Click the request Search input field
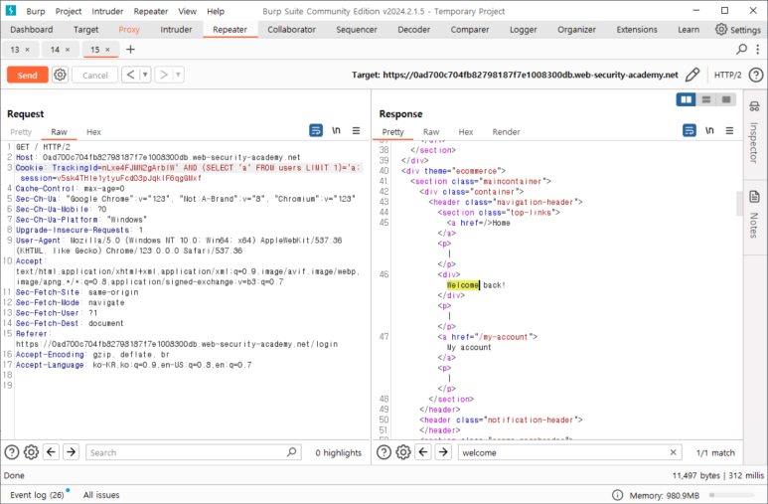The height and width of the screenshot is (504, 768). (x=193, y=452)
